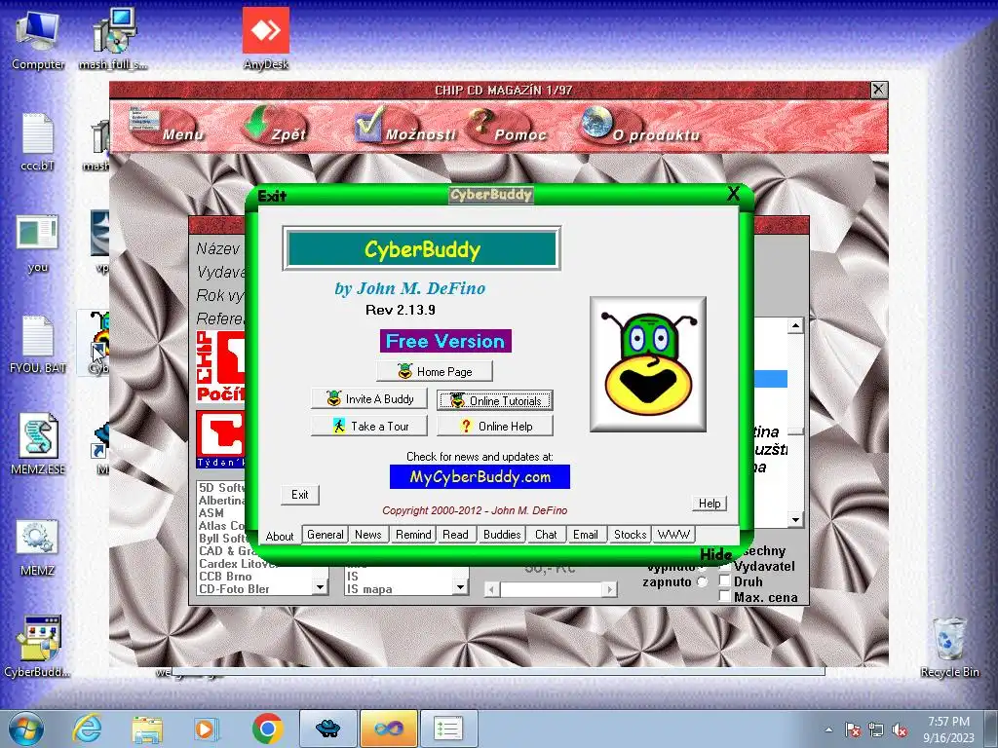Start Take a Tour
The width and height of the screenshot is (998, 748).
pyautogui.click(x=369, y=427)
